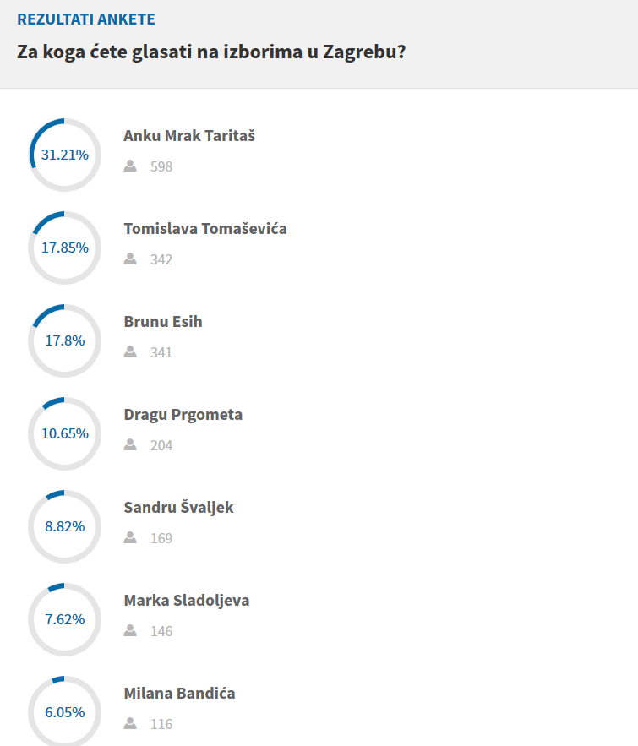Click the voter icon beside 204 votes
Screen dimensions: 638x746
130,445
